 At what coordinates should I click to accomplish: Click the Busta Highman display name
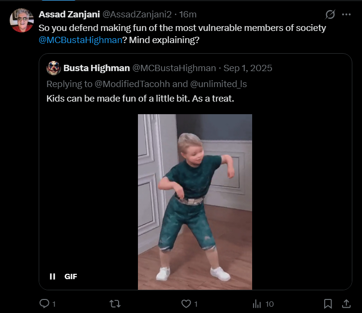tap(96, 68)
